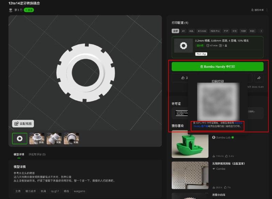Open the Bambu Lab author profile link
The height and width of the screenshot is (199, 272).
[223, 137]
